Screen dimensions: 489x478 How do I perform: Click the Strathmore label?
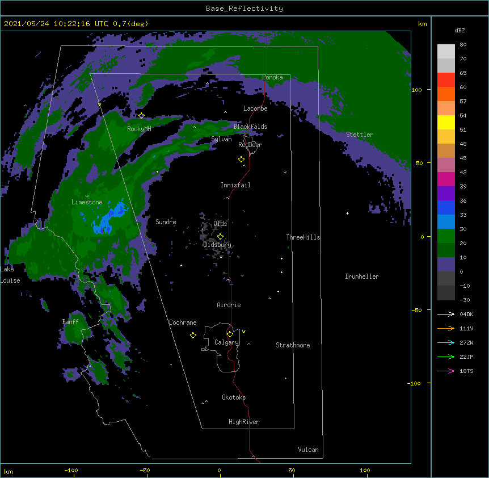[293, 345]
